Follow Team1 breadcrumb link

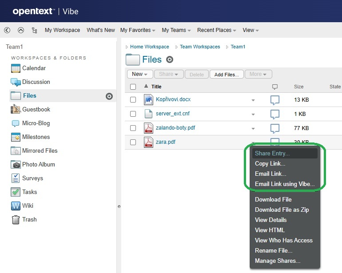238,47
